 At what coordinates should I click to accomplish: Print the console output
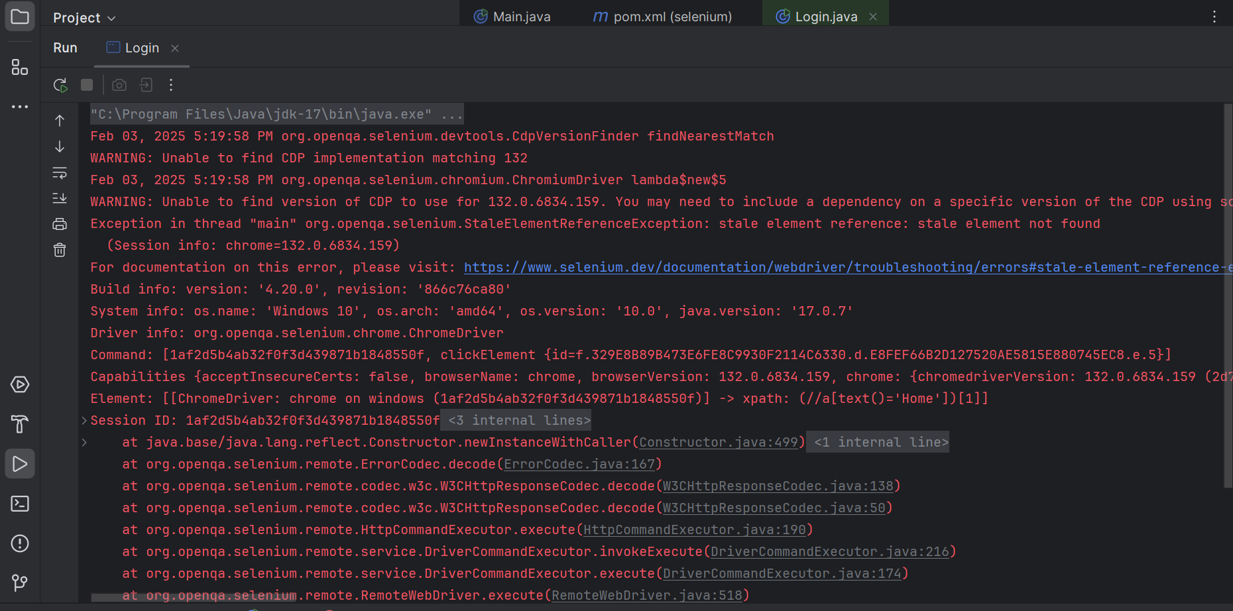coord(60,224)
